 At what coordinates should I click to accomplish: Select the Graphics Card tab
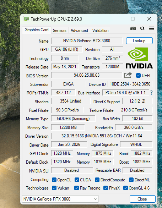click(x=37, y=30)
